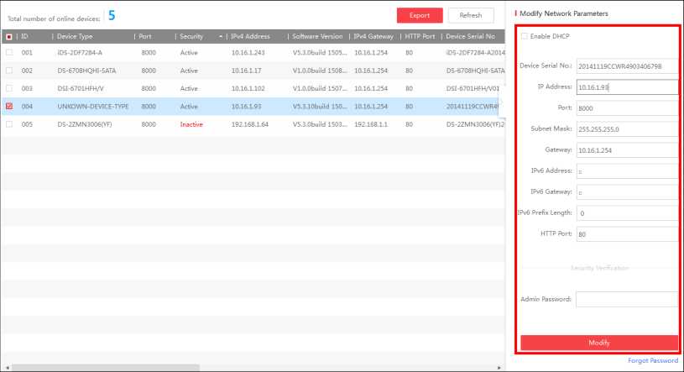Click the Export button
The height and width of the screenshot is (372, 684).
point(419,15)
